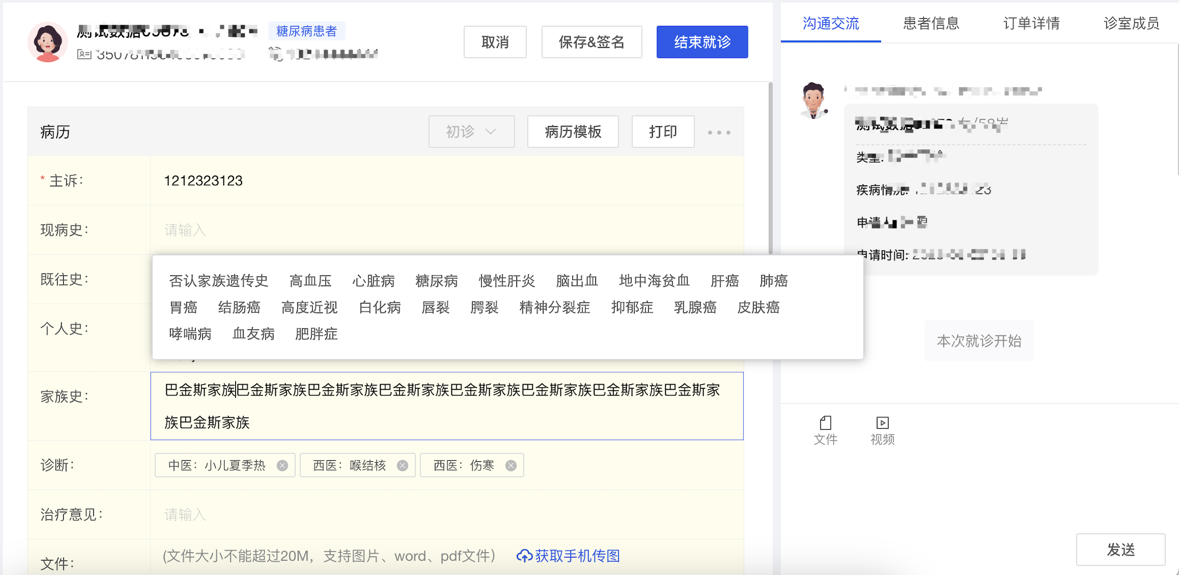Click the medical record panel scrollbar
The width and height of the screenshot is (1179, 575).
[x=771, y=169]
